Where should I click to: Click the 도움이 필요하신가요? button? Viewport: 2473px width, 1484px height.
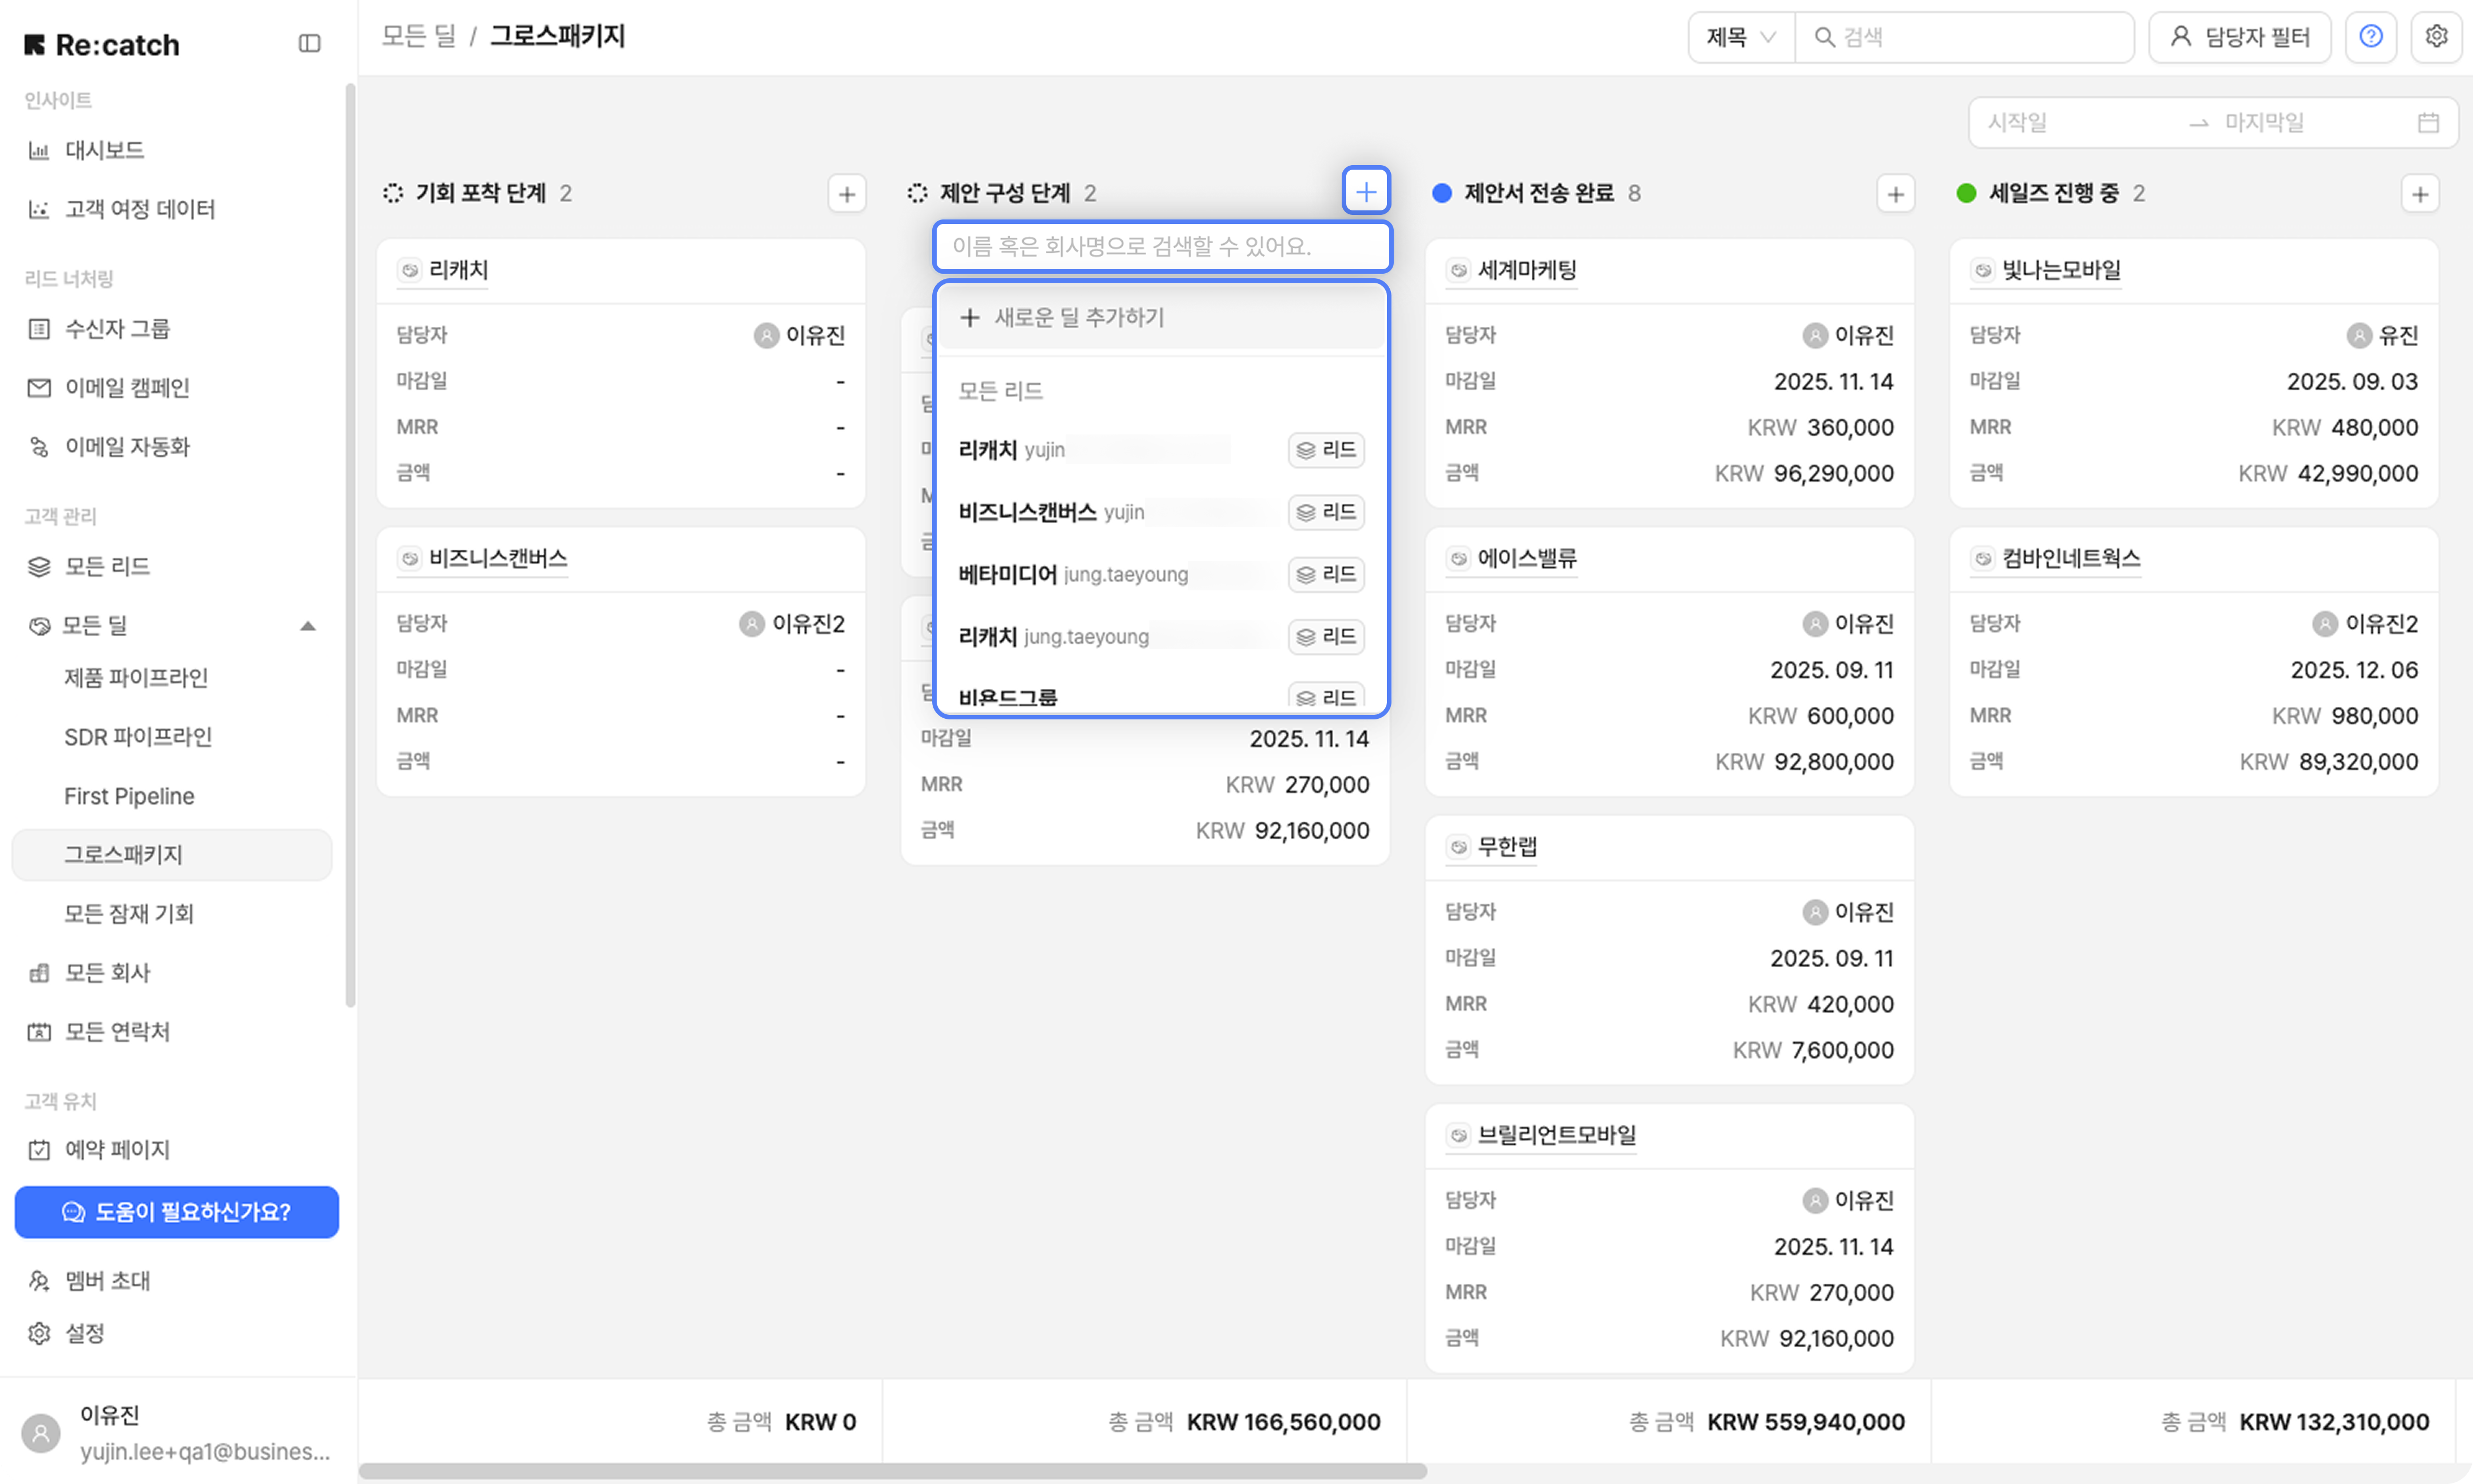coord(177,1212)
